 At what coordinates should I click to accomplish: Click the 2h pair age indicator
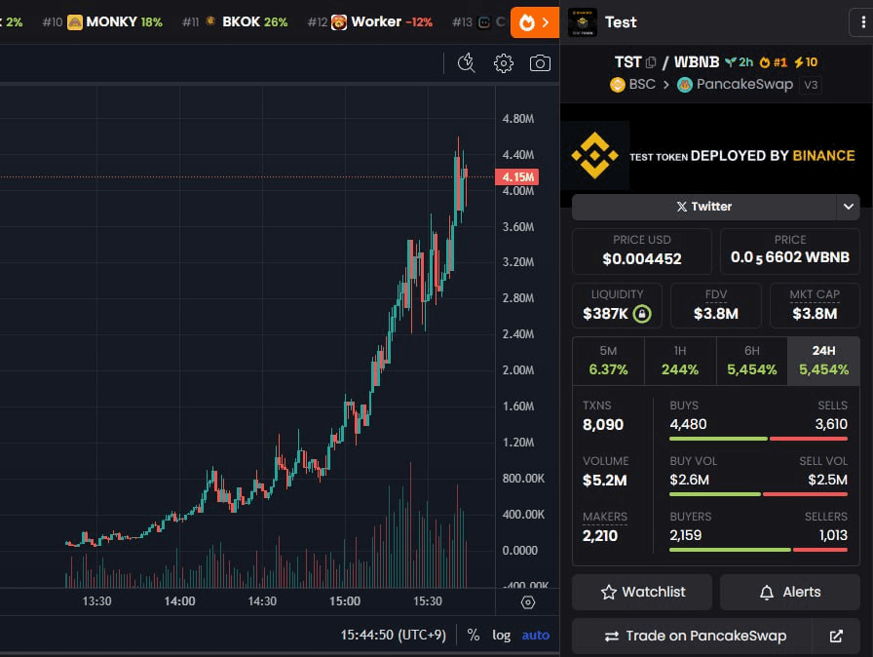[739, 62]
